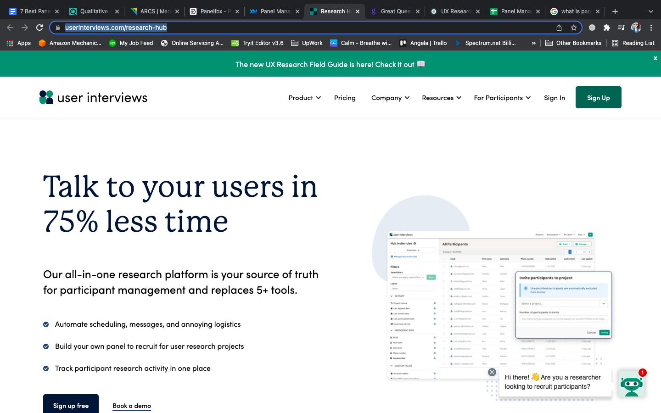The height and width of the screenshot is (413, 661).
Task: Close the 'what is pan' Google tab
Action: [x=598, y=11]
